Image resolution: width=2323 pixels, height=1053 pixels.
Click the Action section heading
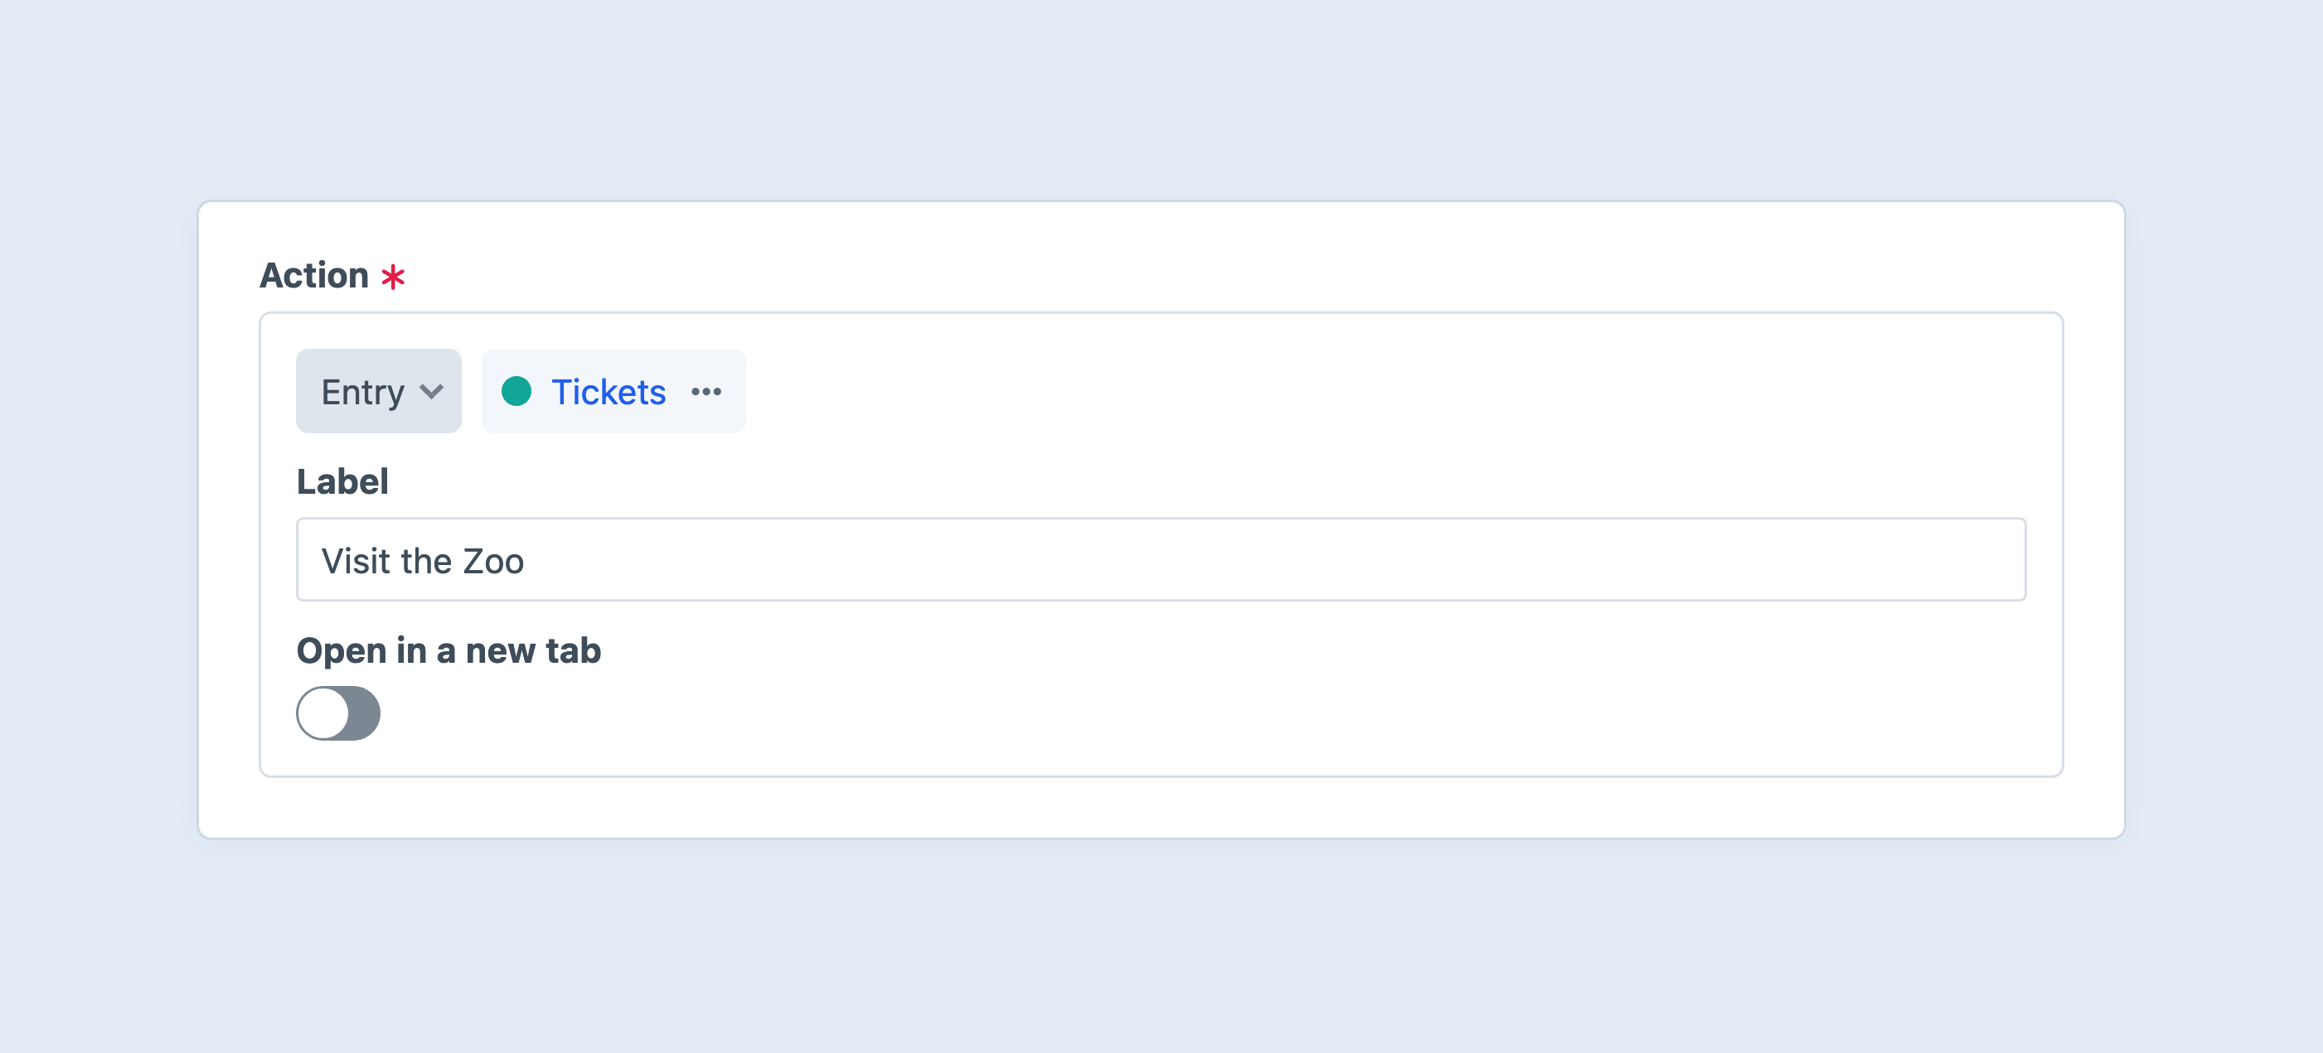(x=315, y=275)
